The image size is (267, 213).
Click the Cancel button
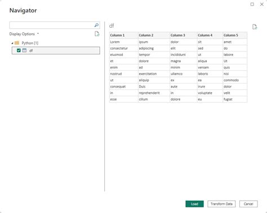tap(248, 204)
